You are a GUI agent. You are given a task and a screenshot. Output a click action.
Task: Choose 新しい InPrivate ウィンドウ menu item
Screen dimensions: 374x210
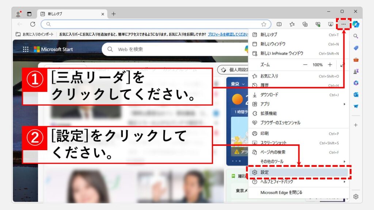[282, 54]
